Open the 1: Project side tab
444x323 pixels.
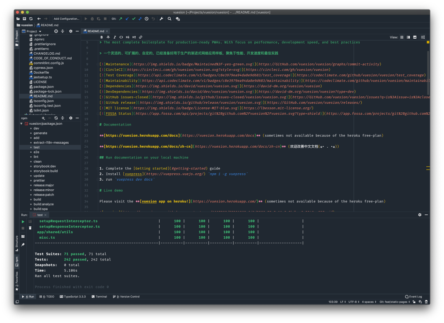(17, 38)
